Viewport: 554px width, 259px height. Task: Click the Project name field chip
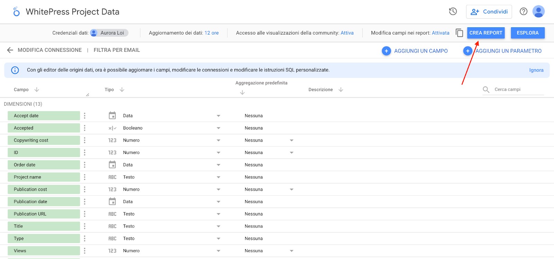[44, 177]
